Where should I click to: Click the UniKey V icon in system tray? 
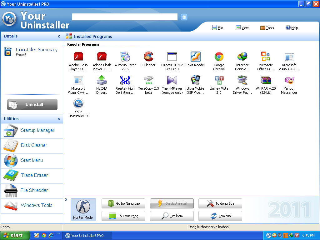pos(297,235)
